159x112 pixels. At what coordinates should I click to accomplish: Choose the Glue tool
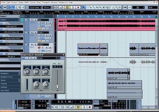94,7
